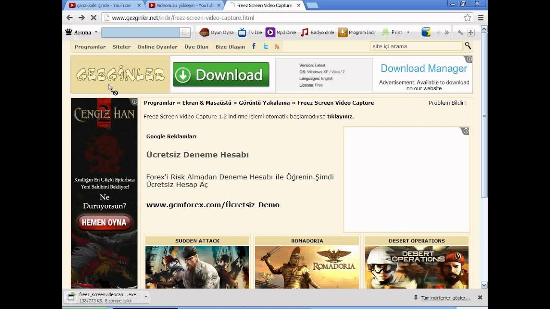The width and height of the screenshot is (550, 309).
Task: Open the www.gcmforex.com/Ücretsiz-Demo link
Action: pos(213,205)
